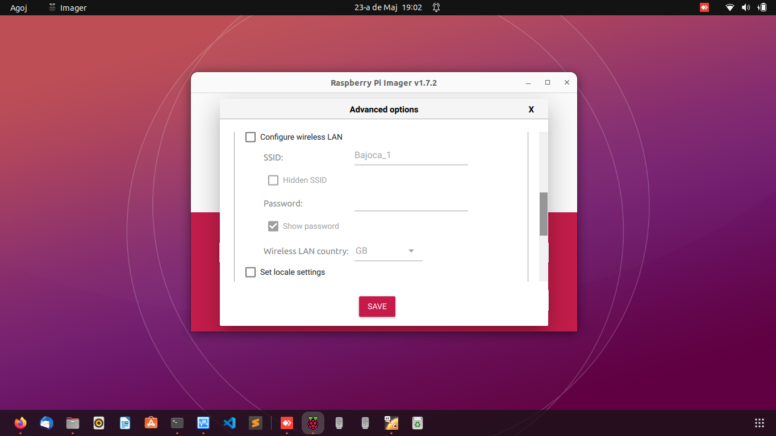Open the Agoj activities overview
The image size is (776, 436).
click(19, 8)
